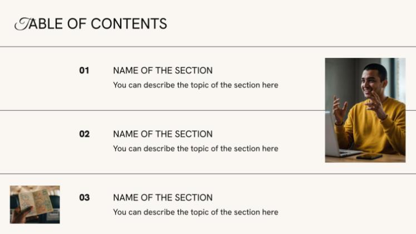Select the description text under section 01
The width and height of the screenshot is (416, 234).
coord(195,85)
